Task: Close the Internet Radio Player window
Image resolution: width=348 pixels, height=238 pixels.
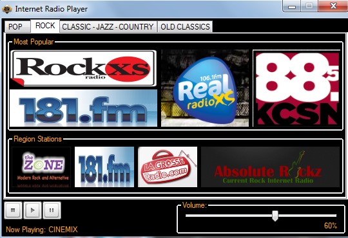Action: (x=333, y=6)
